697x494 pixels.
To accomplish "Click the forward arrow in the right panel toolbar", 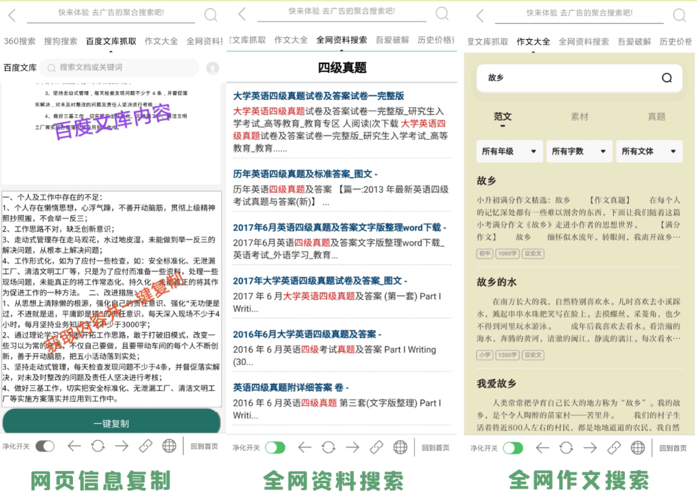I will (x=590, y=447).
